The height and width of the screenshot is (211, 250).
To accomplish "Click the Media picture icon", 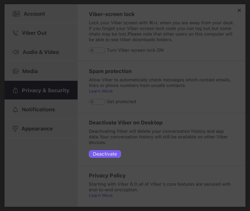I will point(15,71).
